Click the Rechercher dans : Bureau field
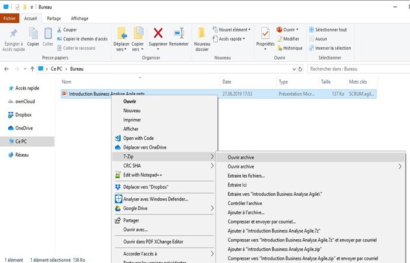410x263 pixels. [x=358, y=69]
